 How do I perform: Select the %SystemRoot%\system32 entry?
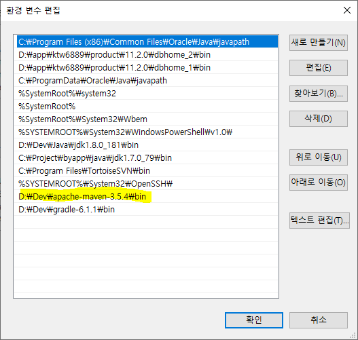click(x=146, y=93)
